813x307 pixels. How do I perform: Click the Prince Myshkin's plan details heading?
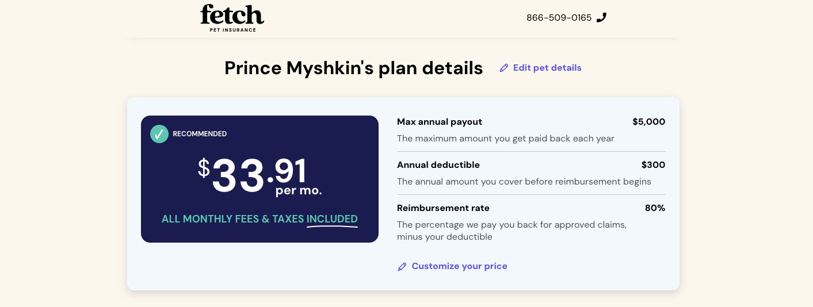tap(353, 68)
